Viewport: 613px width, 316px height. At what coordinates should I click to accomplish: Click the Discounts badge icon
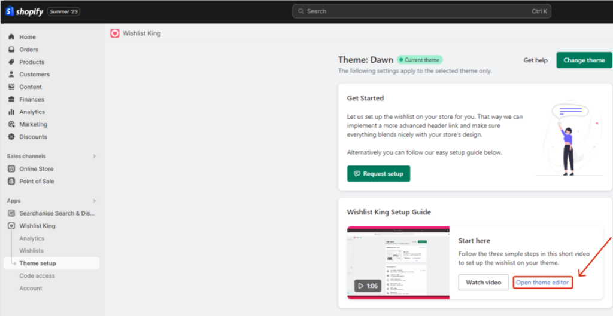[11, 137]
